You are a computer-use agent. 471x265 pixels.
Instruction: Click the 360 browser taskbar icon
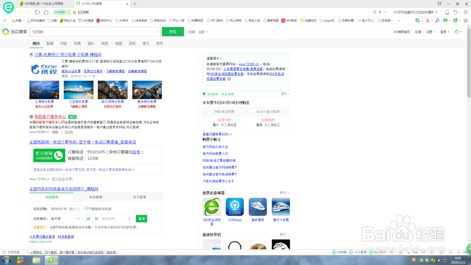click(51, 260)
